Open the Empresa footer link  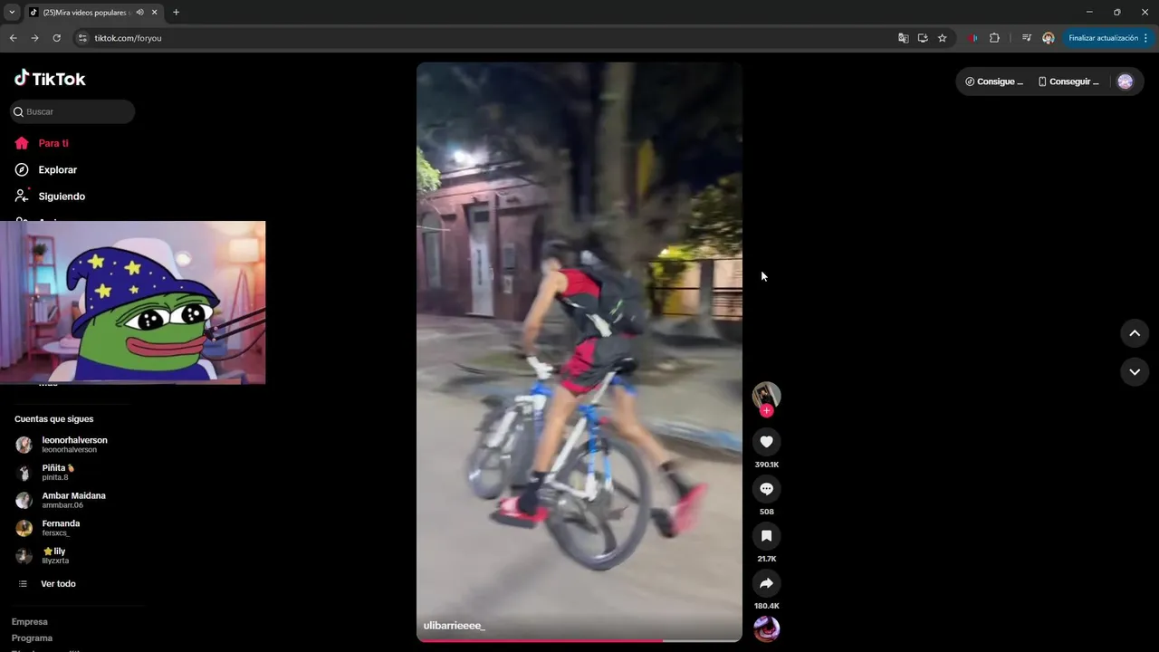pyautogui.click(x=30, y=622)
